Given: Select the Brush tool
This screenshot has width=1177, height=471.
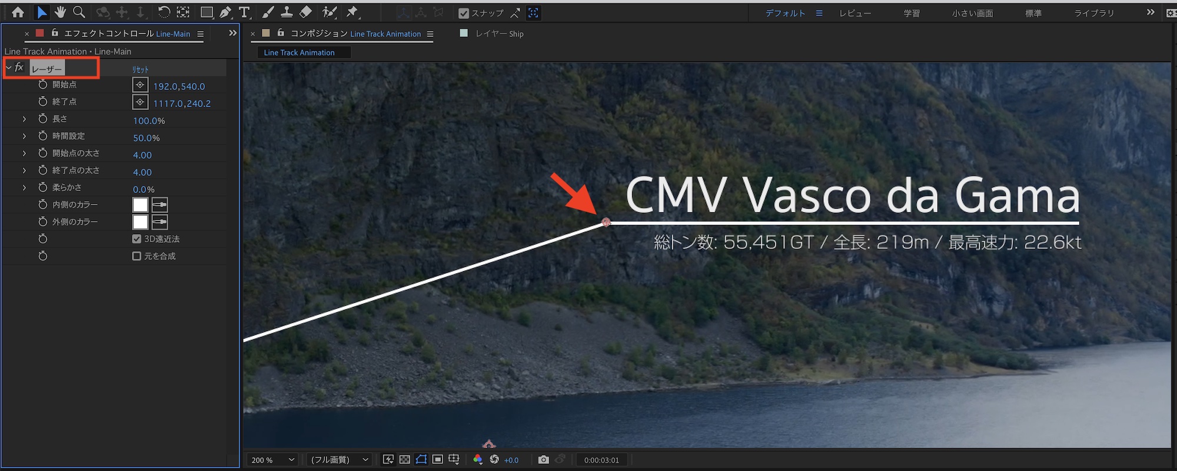Looking at the screenshot, I should coord(268,12).
